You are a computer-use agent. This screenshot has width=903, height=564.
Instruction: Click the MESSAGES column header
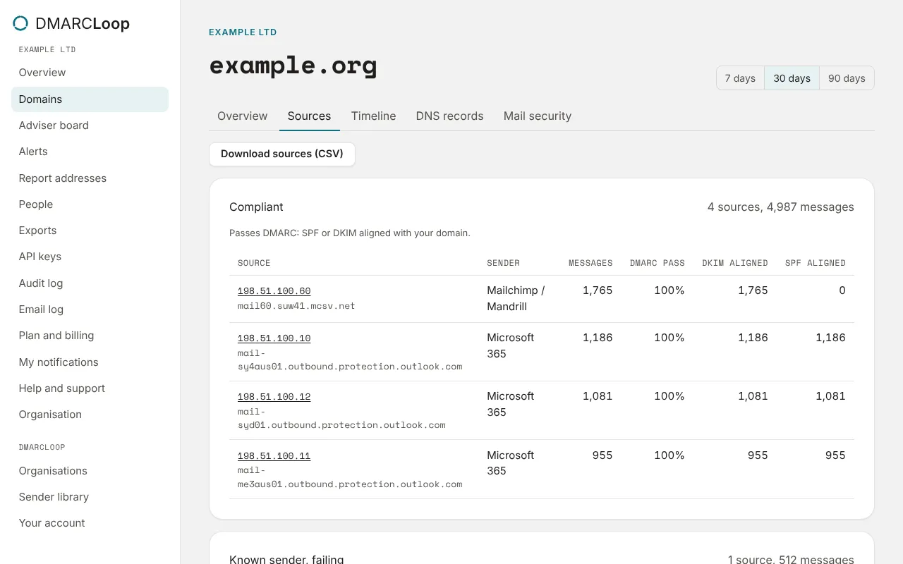[590, 263]
